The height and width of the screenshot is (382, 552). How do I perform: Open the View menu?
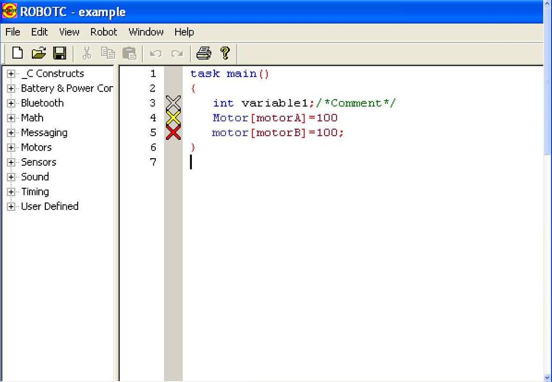(69, 32)
